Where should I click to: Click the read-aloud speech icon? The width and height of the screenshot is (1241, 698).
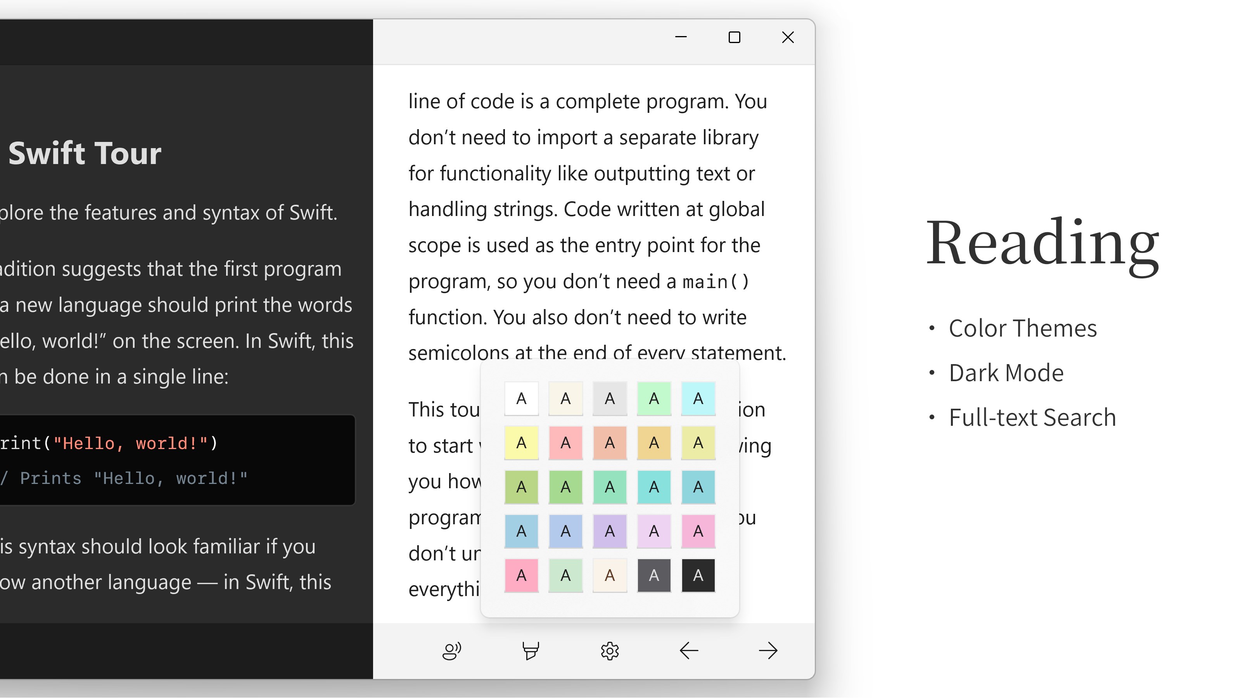(451, 651)
